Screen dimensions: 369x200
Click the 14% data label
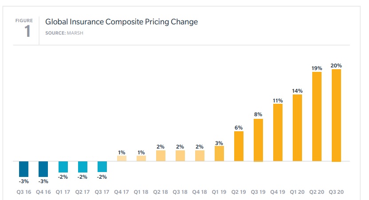297,91
